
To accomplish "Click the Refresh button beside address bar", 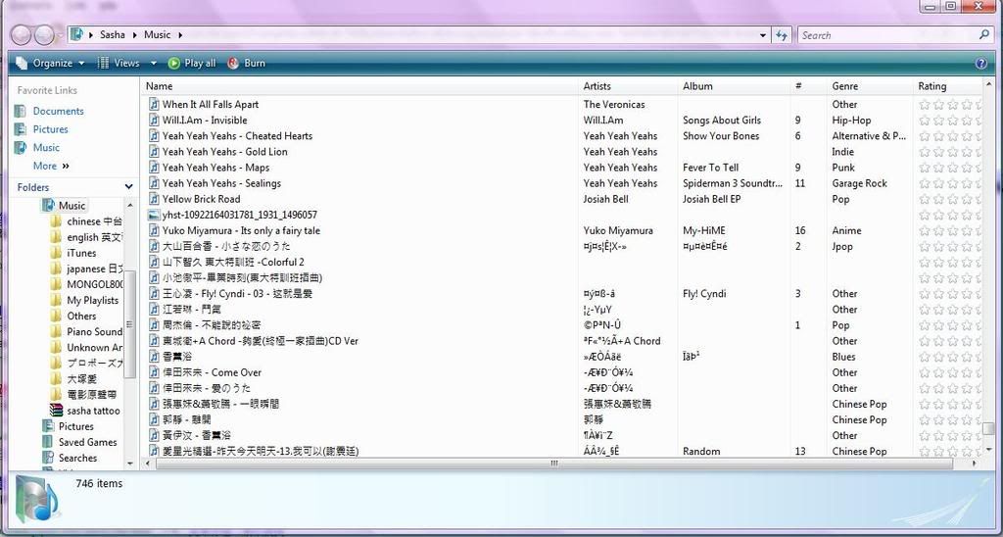I will click(x=782, y=35).
